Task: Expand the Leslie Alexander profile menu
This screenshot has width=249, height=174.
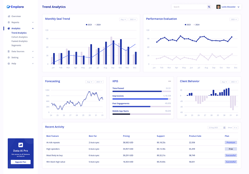Action: (x=238, y=7)
